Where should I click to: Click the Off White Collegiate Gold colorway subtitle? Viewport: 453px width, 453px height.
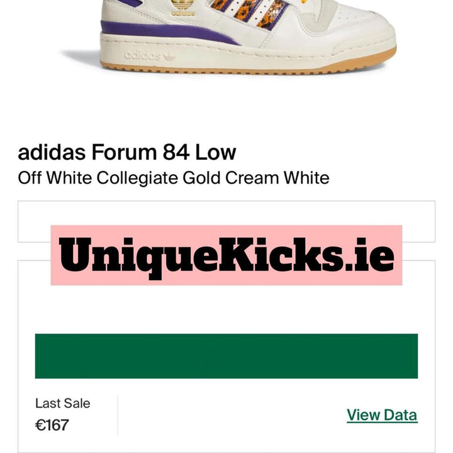pos(174,177)
